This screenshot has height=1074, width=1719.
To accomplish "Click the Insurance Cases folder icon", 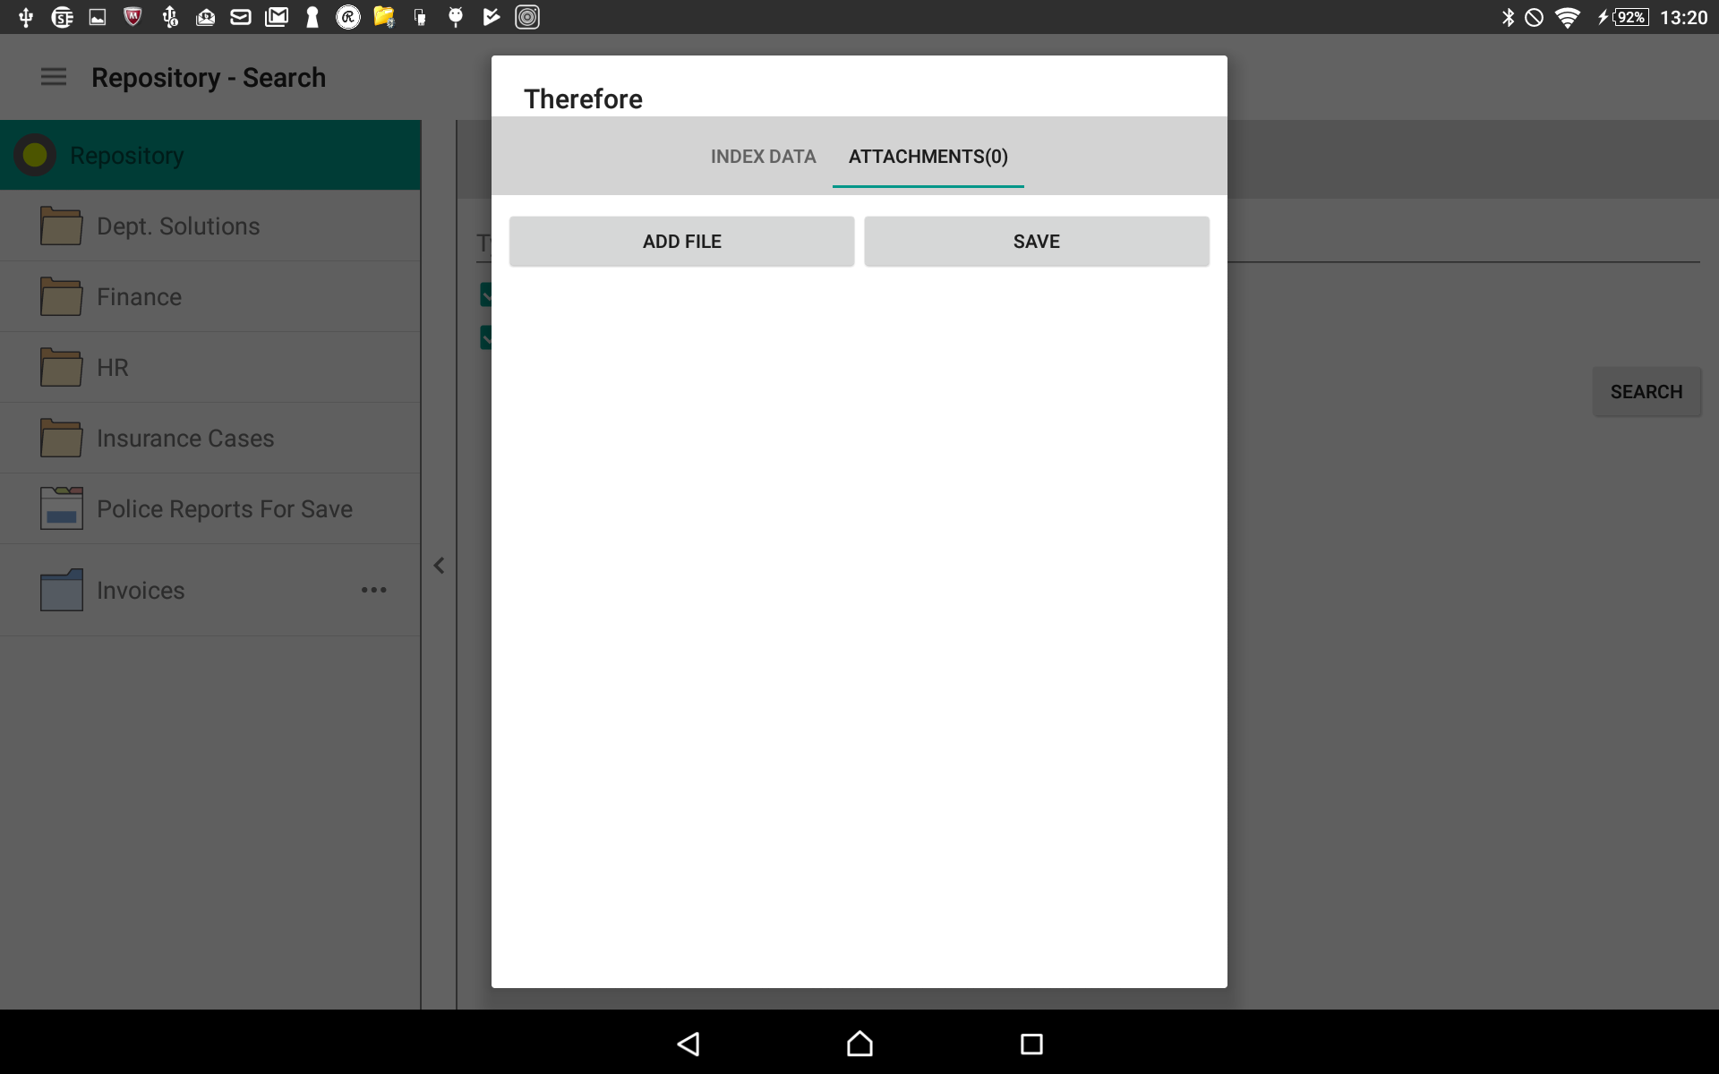I will [x=60, y=438].
